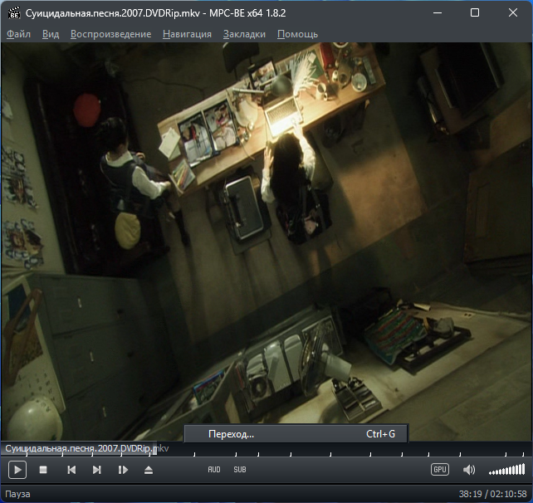The width and height of the screenshot is (533, 503).
Task: Open the Закладки menu
Action: pyautogui.click(x=244, y=34)
